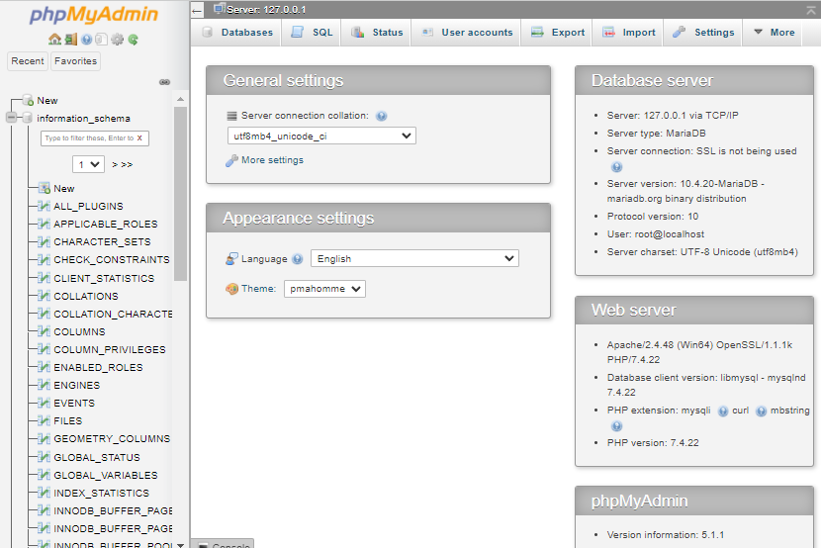Switch to the User accounts tab
The height and width of the screenshot is (548, 821).
[467, 32]
